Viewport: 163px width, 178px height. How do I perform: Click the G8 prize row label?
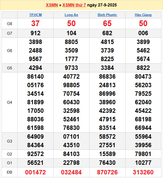pos(10,24)
